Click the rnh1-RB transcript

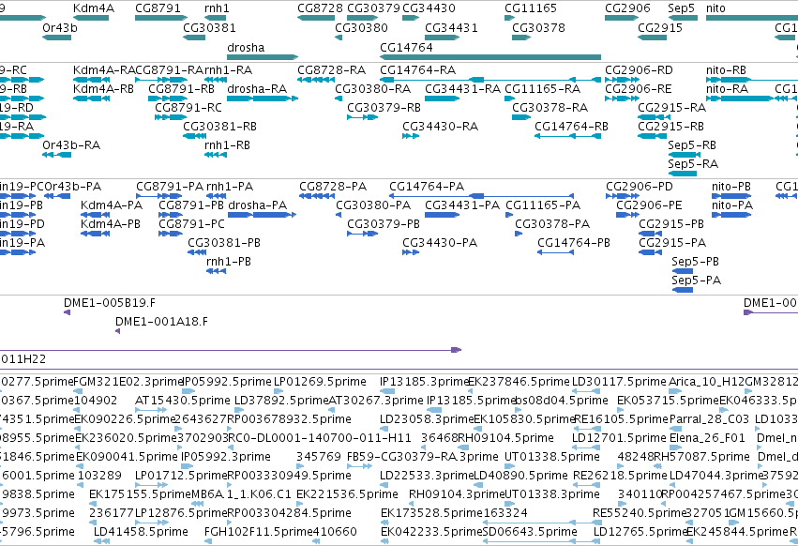click(x=216, y=155)
